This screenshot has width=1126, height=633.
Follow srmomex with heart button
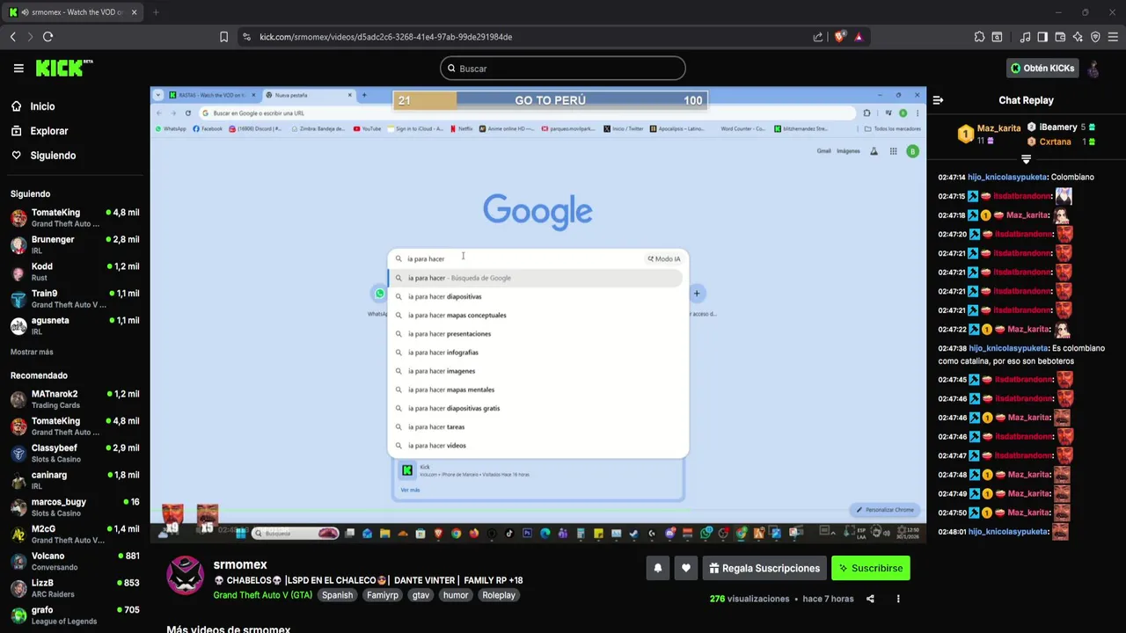click(x=686, y=568)
